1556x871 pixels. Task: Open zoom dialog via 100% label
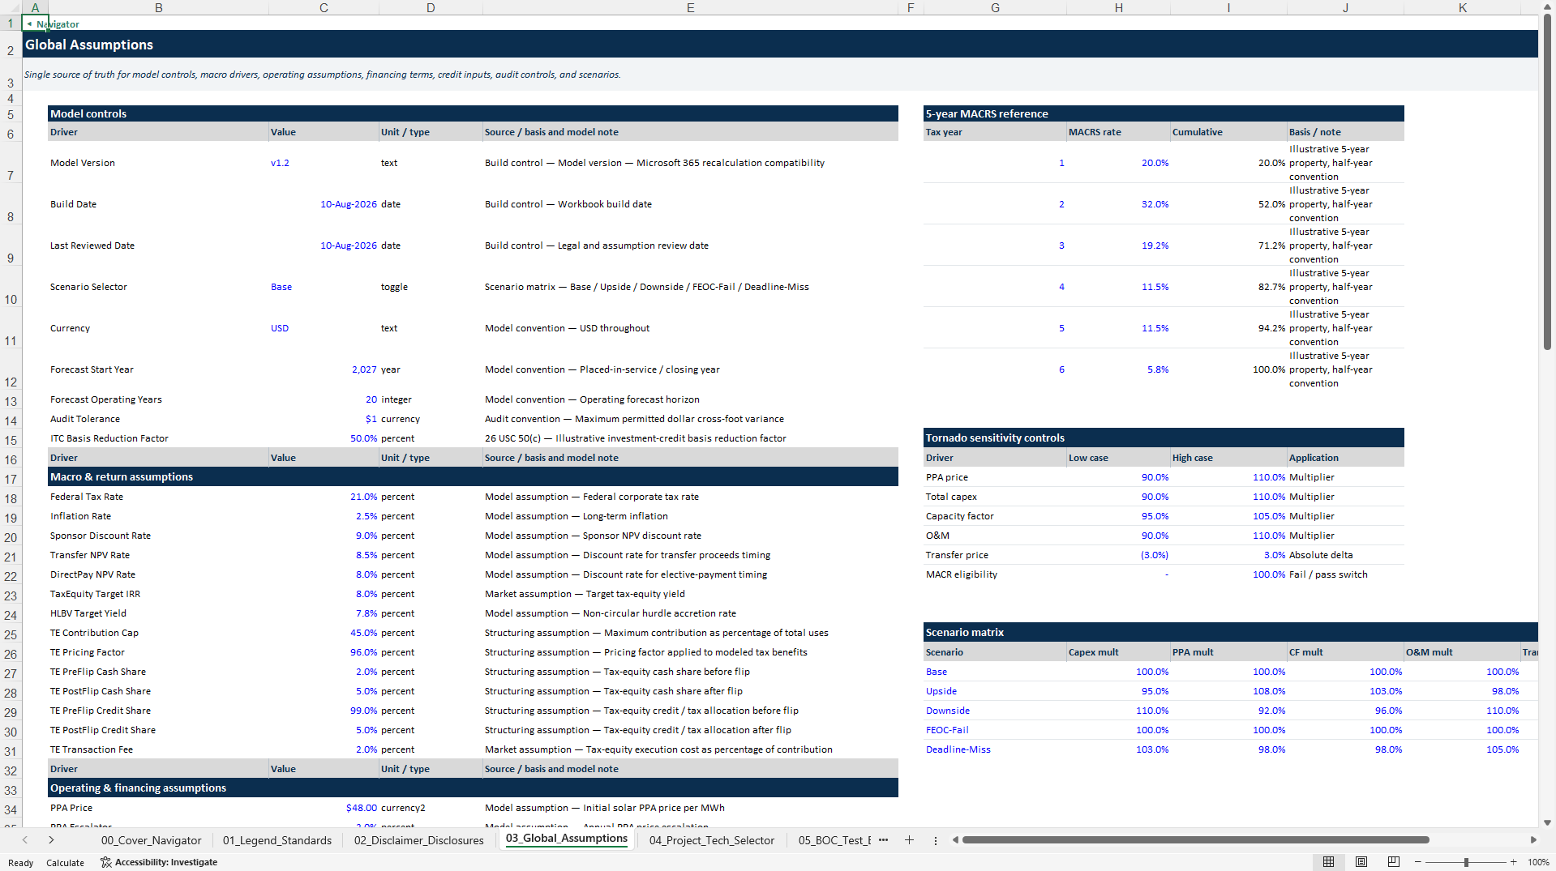click(x=1538, y=862)
